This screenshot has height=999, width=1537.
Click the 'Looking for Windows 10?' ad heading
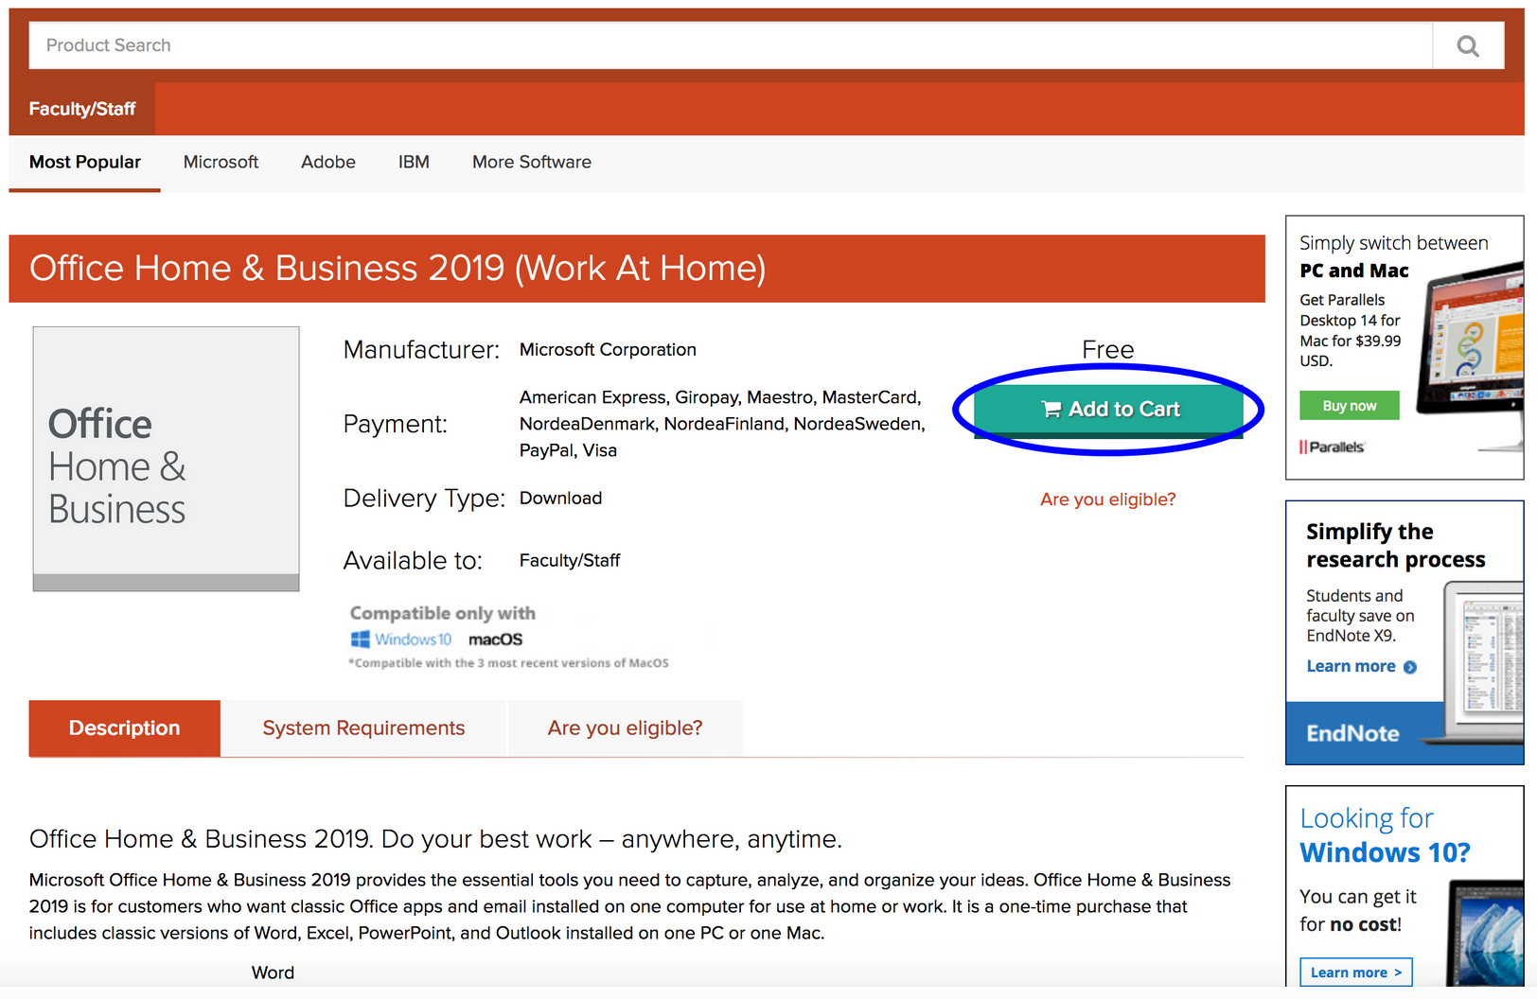pyautogui.click(x=1385, y=835)
